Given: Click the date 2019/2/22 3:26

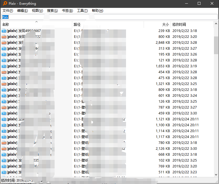Looking at the screenshot, I should click(185, 54).
